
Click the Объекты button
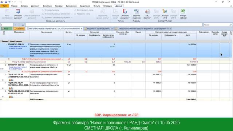click(x=19, y=29)
